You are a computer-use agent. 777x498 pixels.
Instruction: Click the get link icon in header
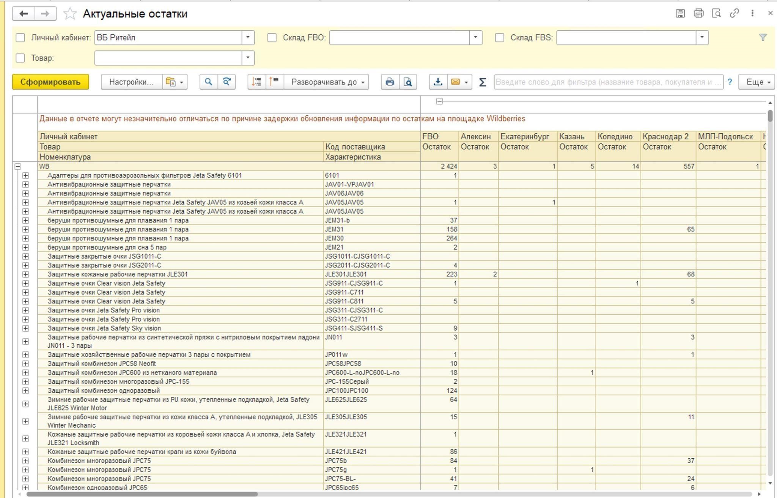pos(734,13)
